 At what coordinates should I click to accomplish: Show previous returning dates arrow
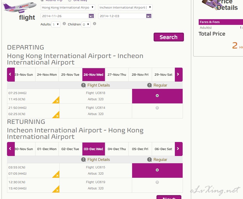click(11, 149)
